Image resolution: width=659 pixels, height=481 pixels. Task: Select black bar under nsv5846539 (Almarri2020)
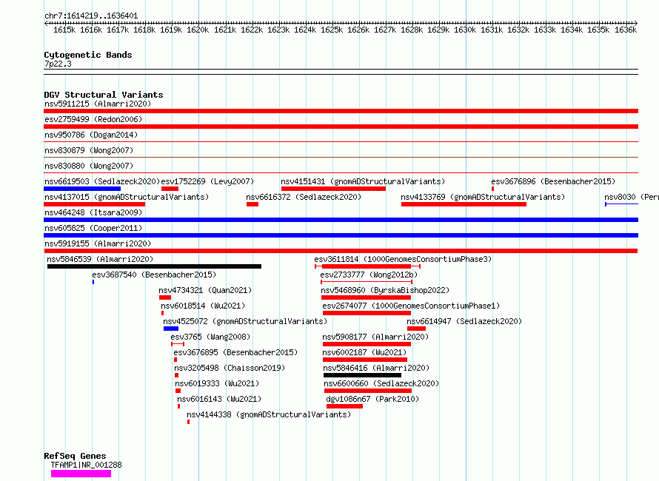pyautogui.click(x=154, y=266)
